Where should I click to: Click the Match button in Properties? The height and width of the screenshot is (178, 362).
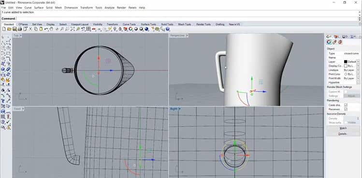click(343, 128)
